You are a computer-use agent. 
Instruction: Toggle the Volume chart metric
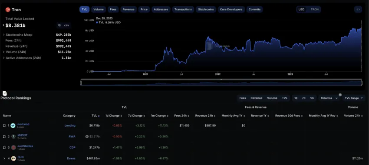99,10
